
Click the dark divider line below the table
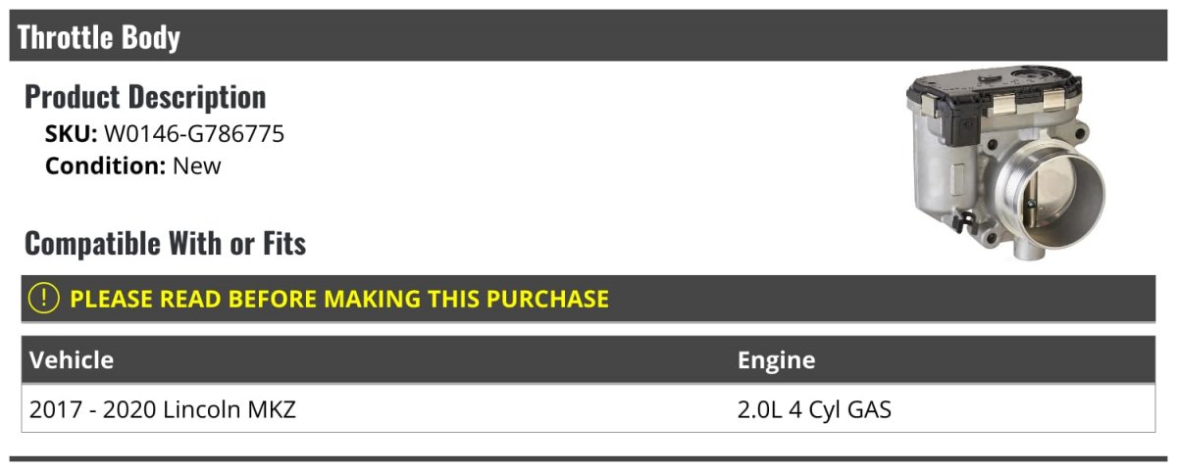(x=588, y=458)
